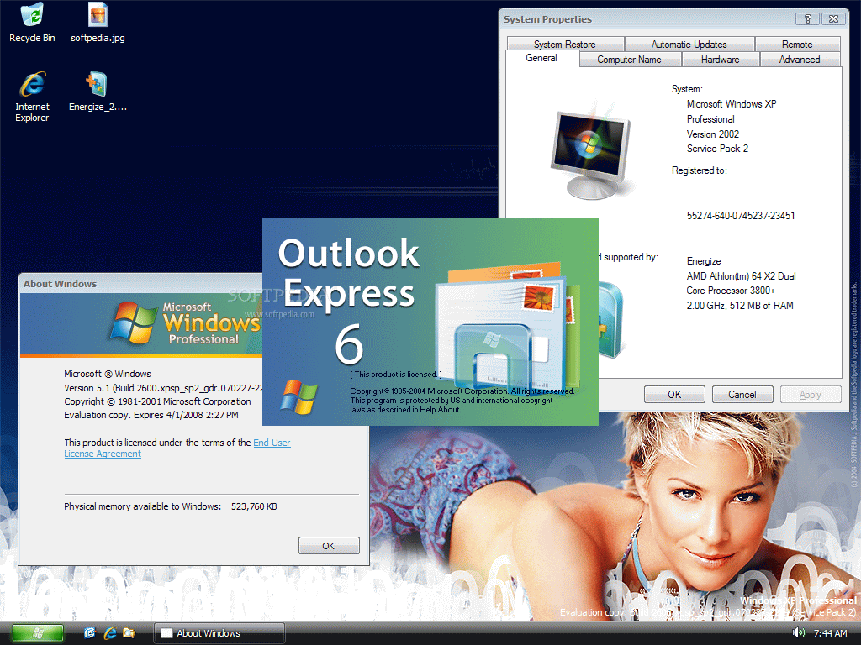
Task: Click the 'AMD Athlon(tm) 64 X2 Dual' text
Action: 741,275
